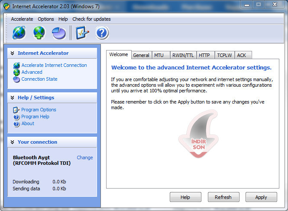288x211 pixels.
Task: Switch to the RWIN/TTL tab
Action: coord(183,55)
